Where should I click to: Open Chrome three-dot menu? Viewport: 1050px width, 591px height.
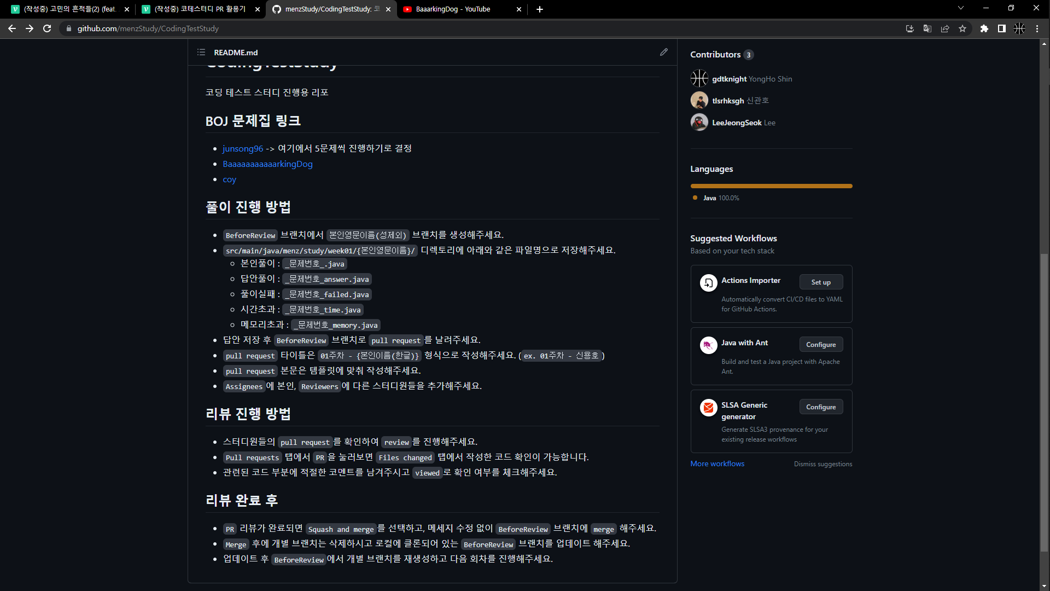coord(1037,28)
